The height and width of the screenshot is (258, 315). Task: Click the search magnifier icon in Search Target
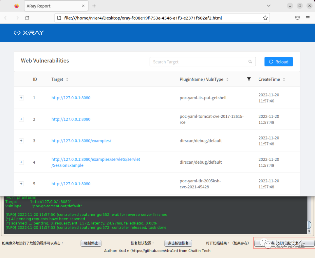click(250, 62)
